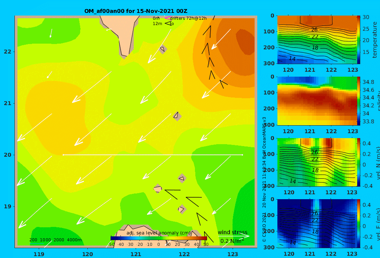Click the 34.8 tick on salinity colorbar
The image size is (380, 258).
tap(368, 82)
